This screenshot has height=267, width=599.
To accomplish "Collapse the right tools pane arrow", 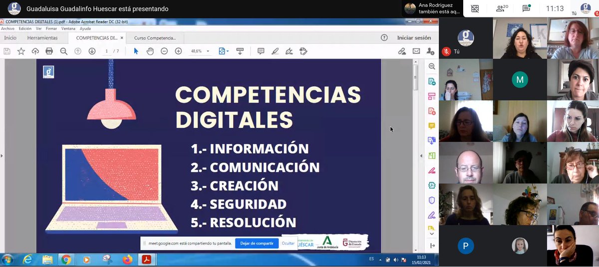I will click(x=422, y=156).
